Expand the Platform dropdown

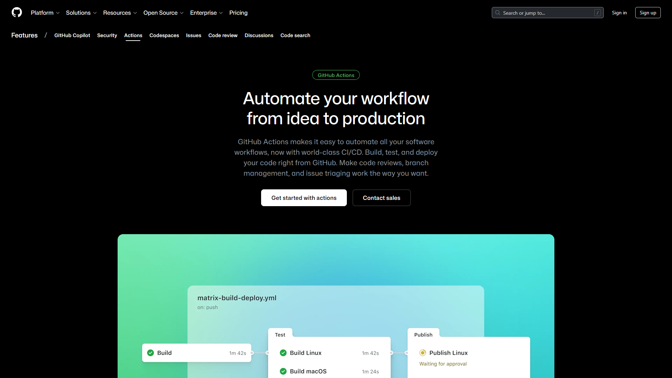click(45, 13)
